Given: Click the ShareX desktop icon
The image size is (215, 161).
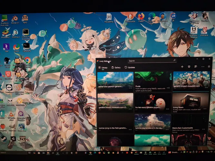Looking at the screenshot, I should tap(16, 48).
